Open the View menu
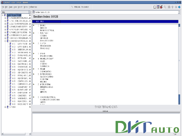Viewport: 182px width, 136px height. pyautogui.click(x=15, y=7)
